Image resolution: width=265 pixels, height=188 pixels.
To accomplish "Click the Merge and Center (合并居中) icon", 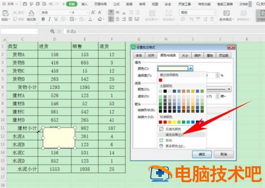I will point(152,13).
